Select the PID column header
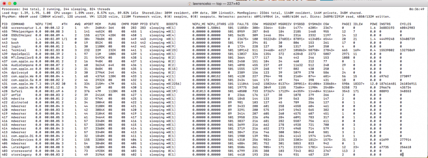Viewport: 428px width, 158px height. [x=4, y=24]
